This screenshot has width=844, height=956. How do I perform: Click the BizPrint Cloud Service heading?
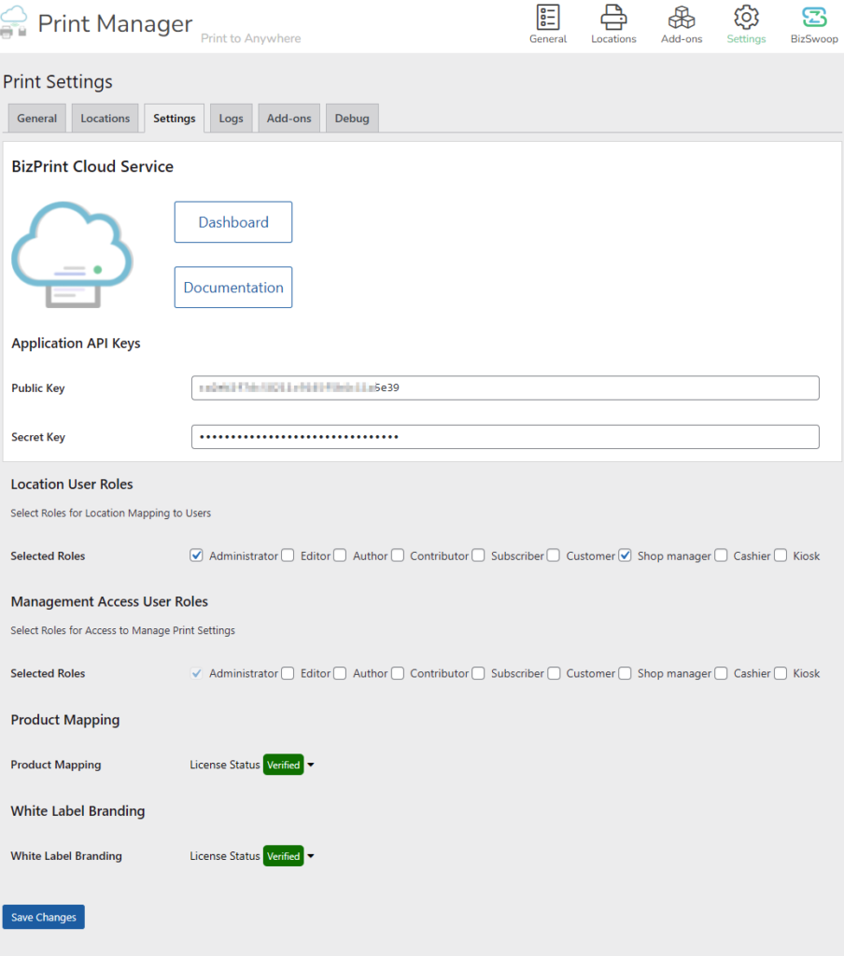[x=92, y=166]
